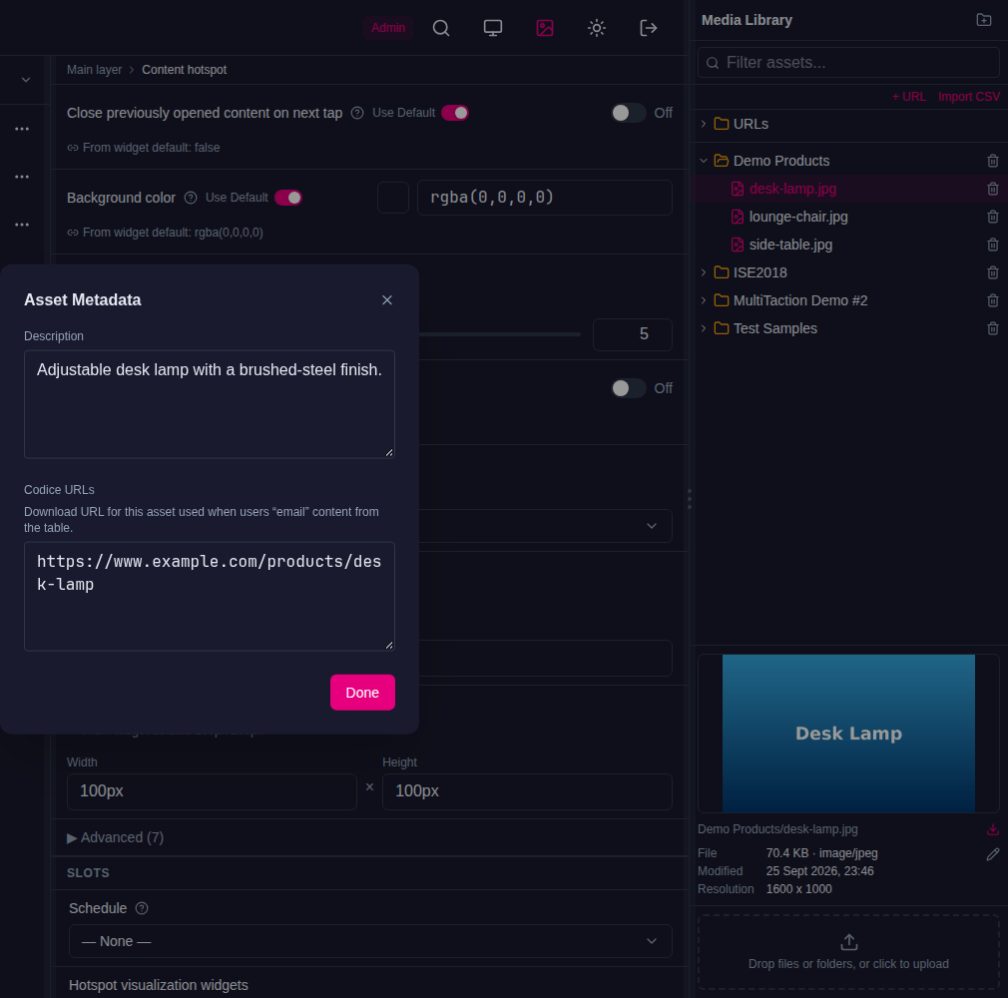Select side-table.jpg in tree
This screenshot has height=998, width=1008.
[x=790, y=245]
